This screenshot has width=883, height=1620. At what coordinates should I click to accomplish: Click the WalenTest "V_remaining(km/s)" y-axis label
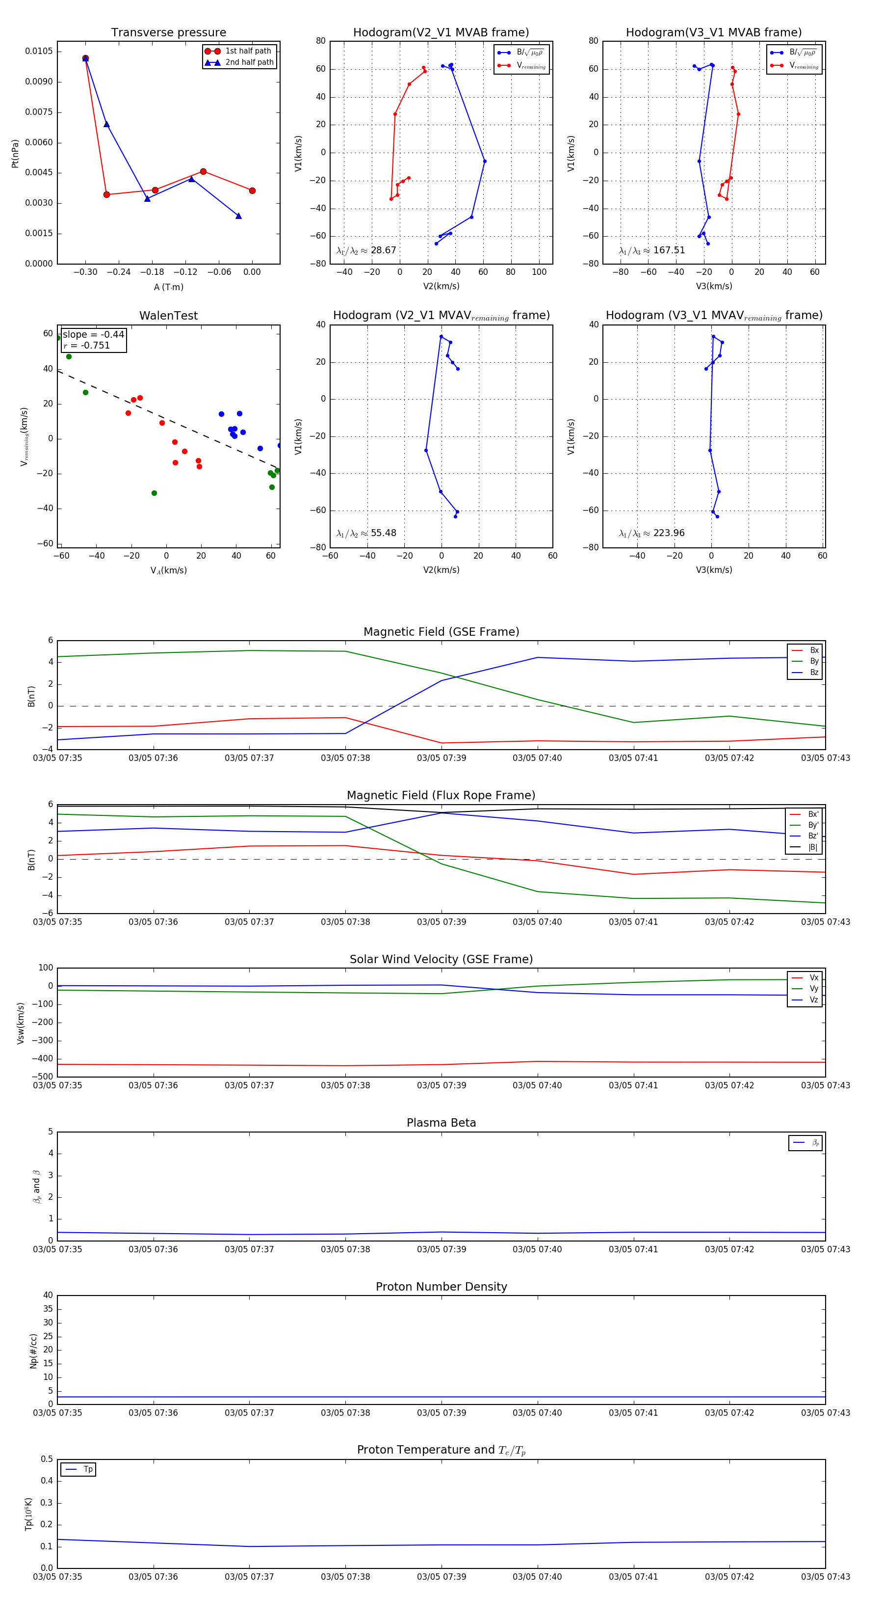(24, 436)
